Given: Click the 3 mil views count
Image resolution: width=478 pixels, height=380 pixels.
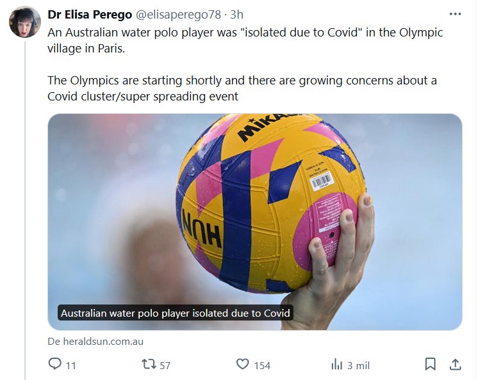Looking at the screenshot, I should pos(358,365).
